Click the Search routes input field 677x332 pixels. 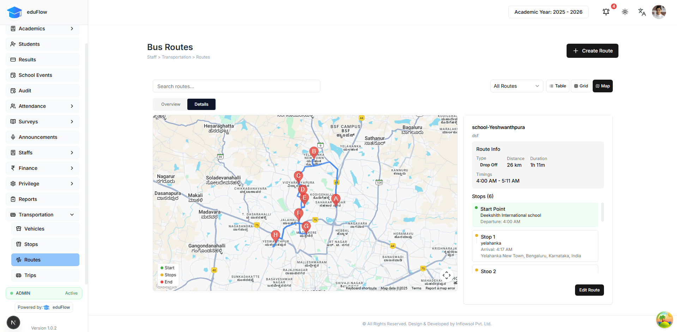pyautogui.click(x=236, y=86)
